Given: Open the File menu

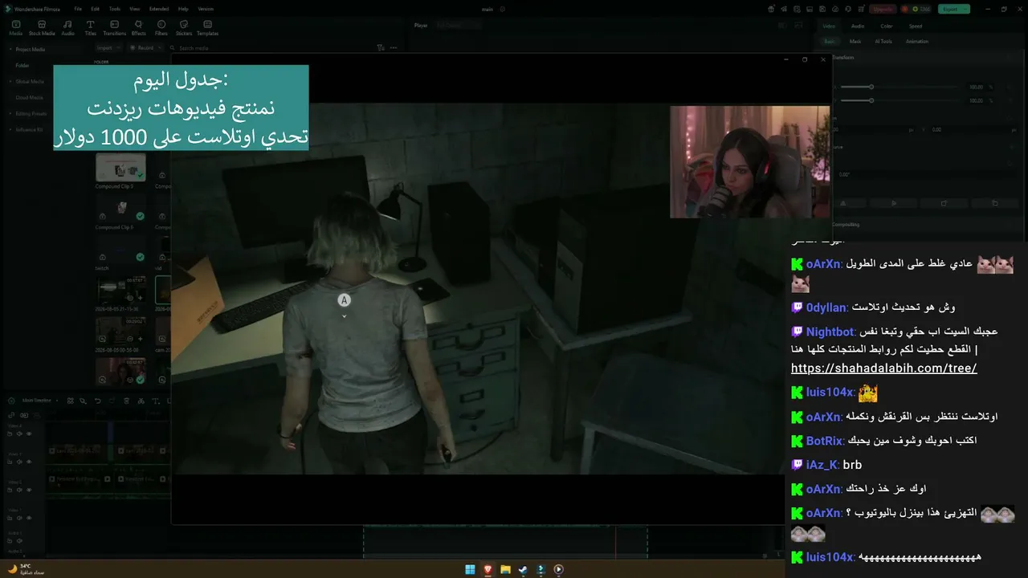Looking at the screenshot, I should pyautogui.click(x=78, y=9).
